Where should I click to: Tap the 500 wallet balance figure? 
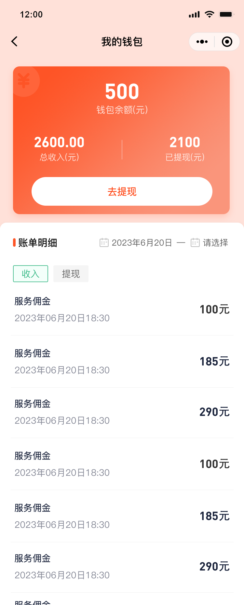pyautogui.click(x=122, y=91)
